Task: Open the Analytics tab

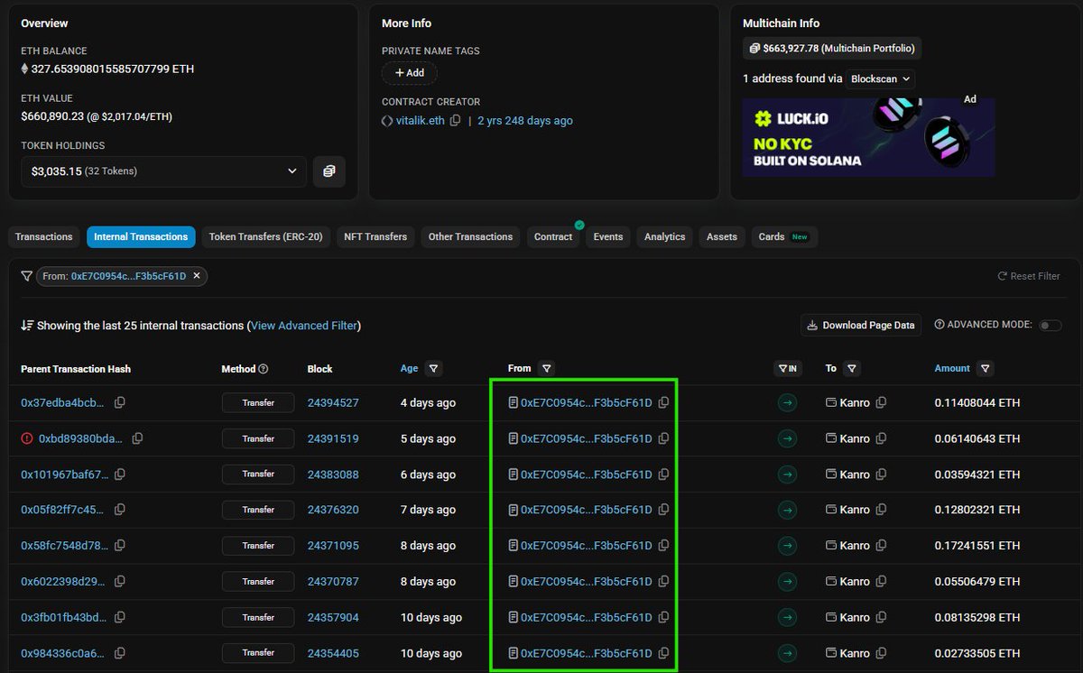Action: (x=665, y=237)
